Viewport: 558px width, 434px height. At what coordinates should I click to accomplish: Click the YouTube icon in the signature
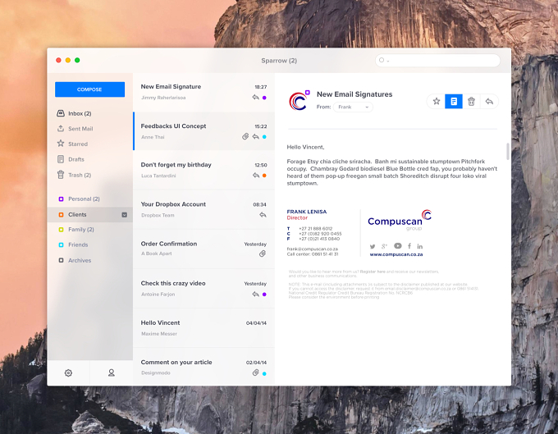click(398, 246)
